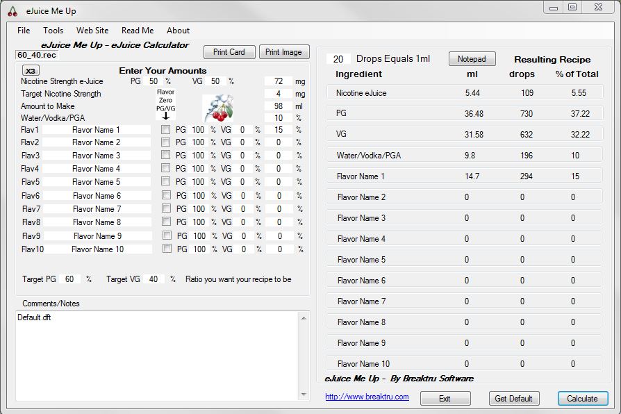Click the Get Default button
This screenshot has width=621, height=414.
pos(513,399)
